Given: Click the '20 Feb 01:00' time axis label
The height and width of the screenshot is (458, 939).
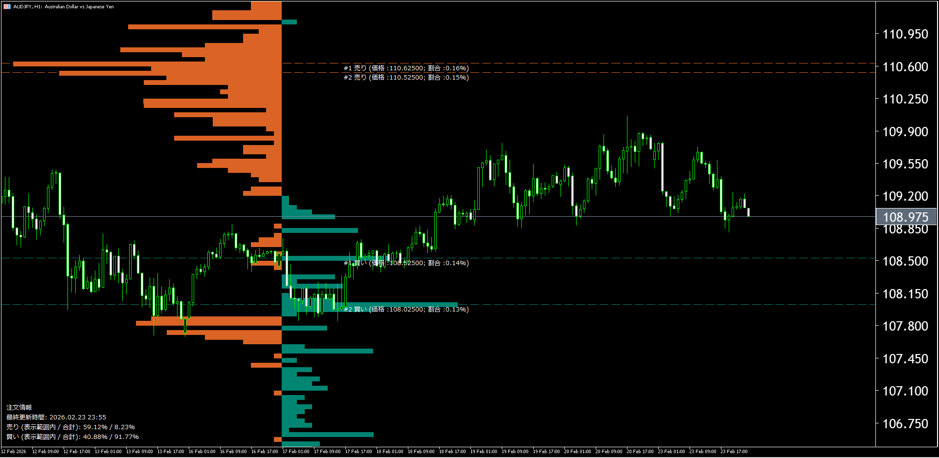Looking at the screenshot, I should pos(578,452).
